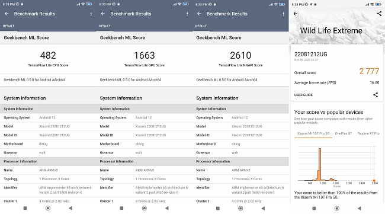Select RESULT tab on NNAPI score screen
Image resolution: width=385 pixels, height=214 pixels.
click(x=201, y=26)
